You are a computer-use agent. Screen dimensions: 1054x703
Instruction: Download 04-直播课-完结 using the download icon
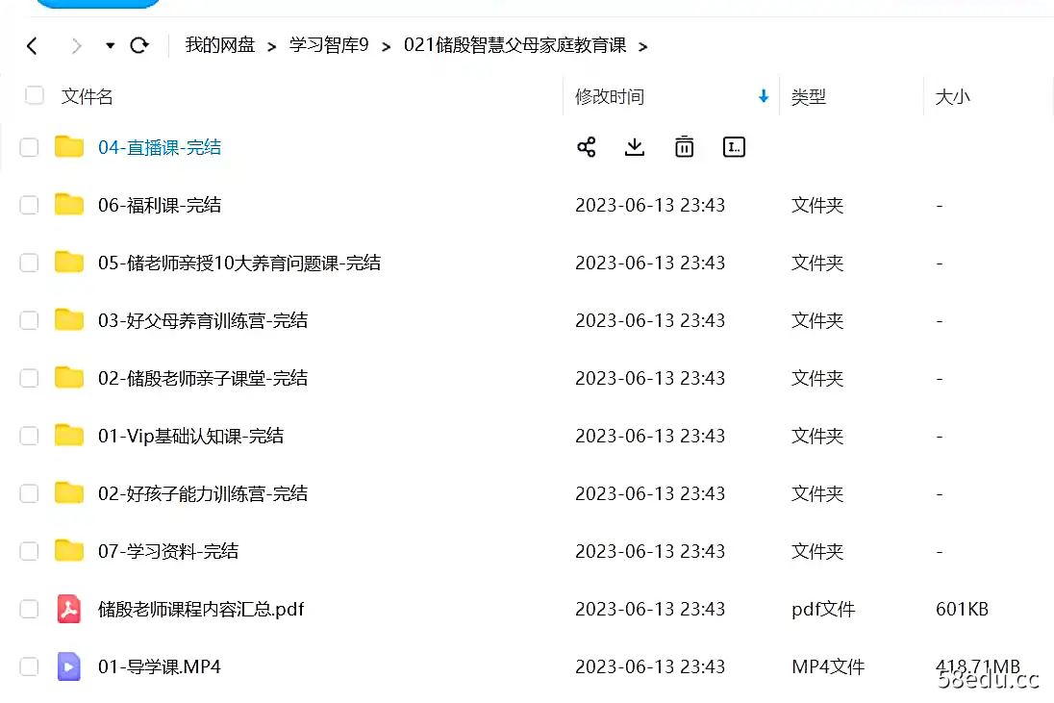click(634, 146)
